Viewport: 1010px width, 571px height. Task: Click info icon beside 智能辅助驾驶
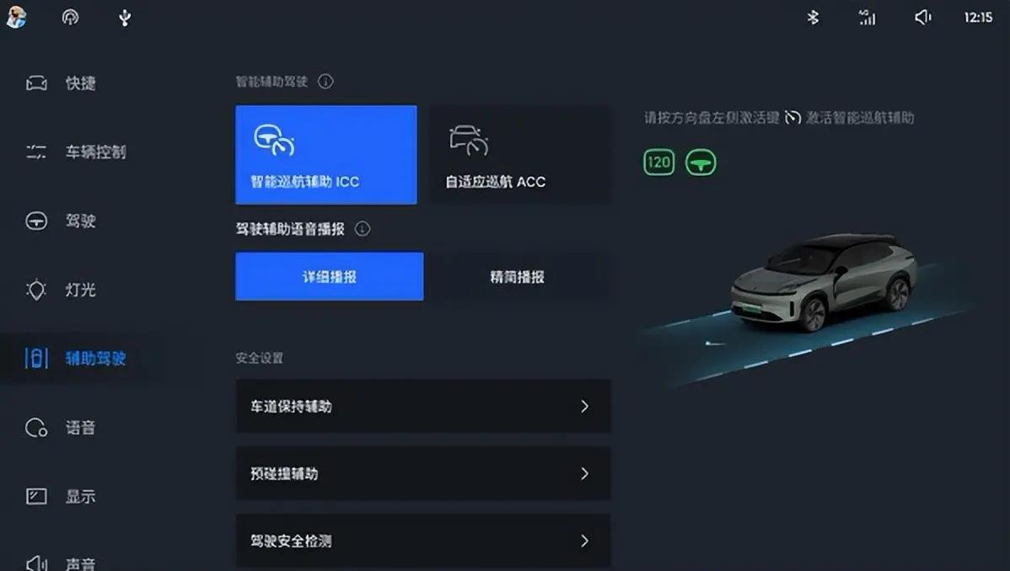pos(326,82)
